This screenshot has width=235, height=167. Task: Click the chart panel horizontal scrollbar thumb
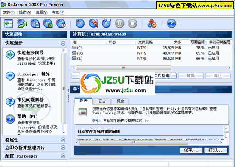pos(134,142)
